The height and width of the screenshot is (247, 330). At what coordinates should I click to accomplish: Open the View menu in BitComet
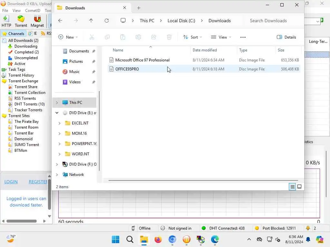tap(16, 11)
